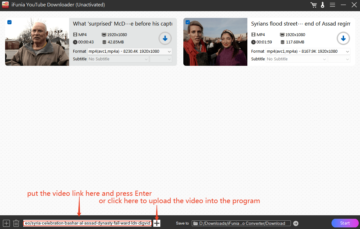Open the No Subtitle dropdown of first video
Image resolution: width=360 pixels, height=229 pixels.
point(118,59)
